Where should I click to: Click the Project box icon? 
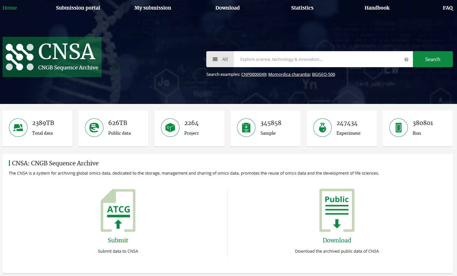[170, 128]
